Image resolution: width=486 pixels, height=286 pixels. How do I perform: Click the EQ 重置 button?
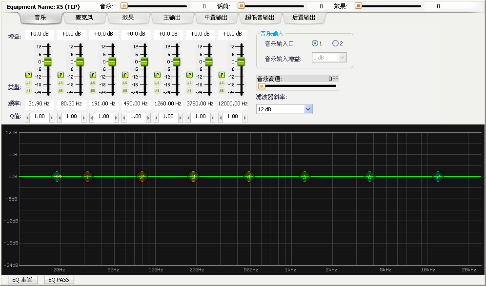click(x=22, y=280)
